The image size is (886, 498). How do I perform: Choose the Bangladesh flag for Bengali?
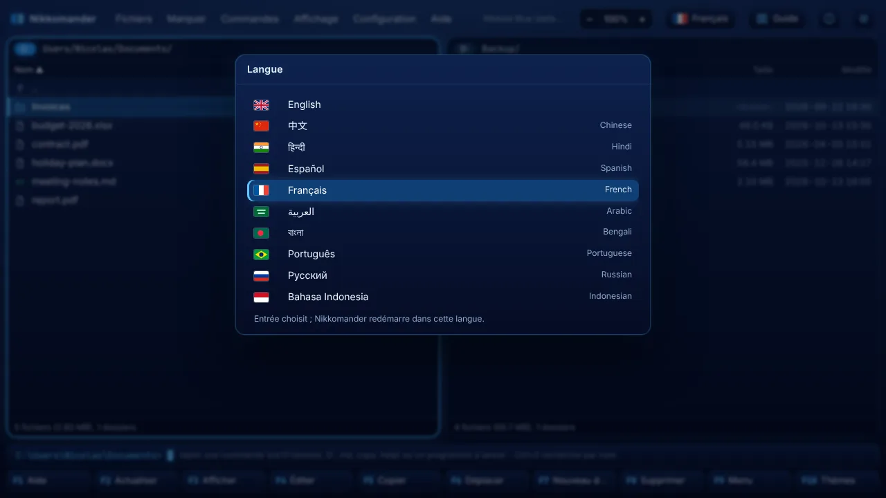(261, 233)
